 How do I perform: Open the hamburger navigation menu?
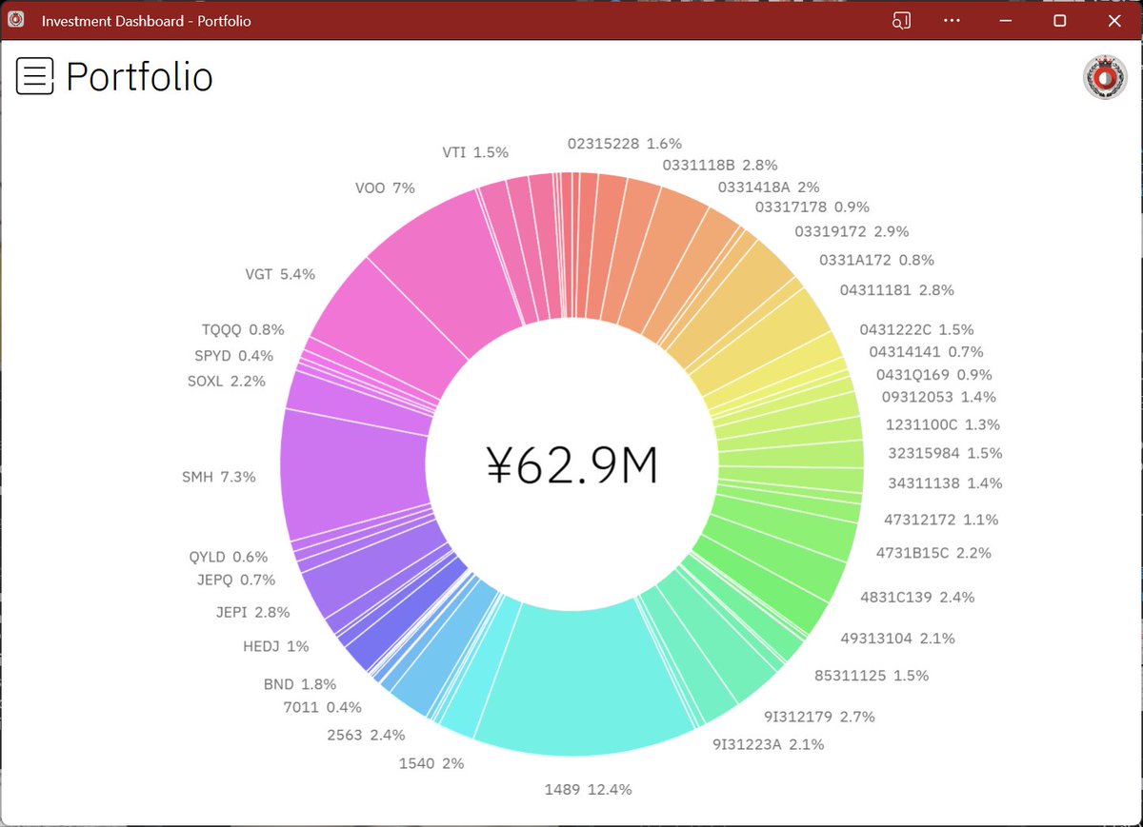pos(35,76)
